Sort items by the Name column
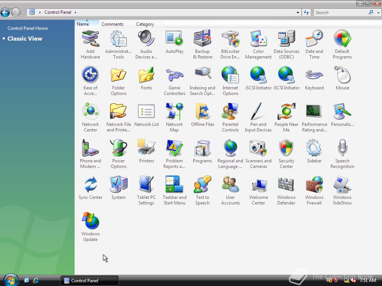The image size is (382, 286). click(x=87, y=24)
